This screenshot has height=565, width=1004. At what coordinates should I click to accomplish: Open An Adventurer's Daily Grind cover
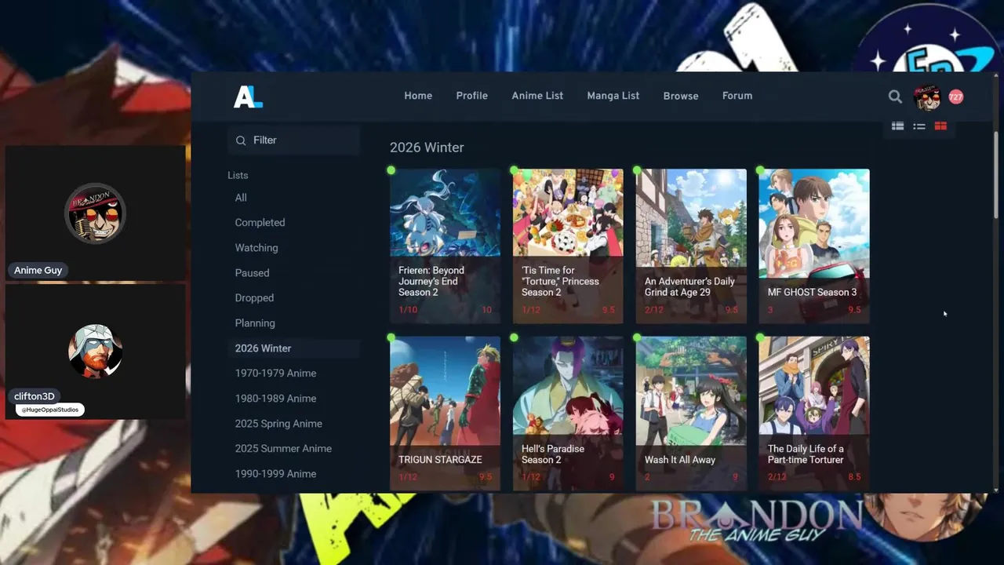tap(691, 246)
